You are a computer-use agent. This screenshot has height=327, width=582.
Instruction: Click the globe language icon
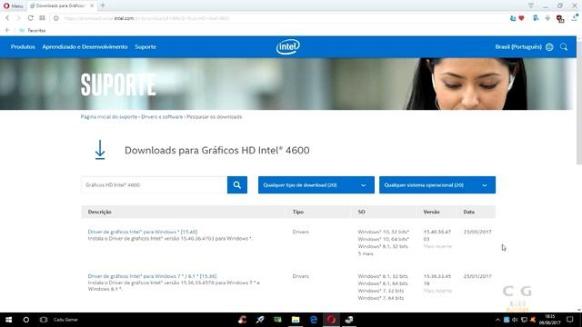pos(549,46)
